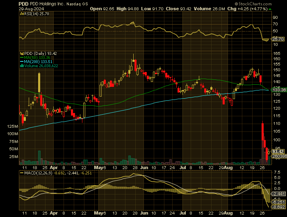Viewport: 287px width, 217px height.
Task: Click the cyan MA(200) legend dash
Action: click(x=22, y=62)
